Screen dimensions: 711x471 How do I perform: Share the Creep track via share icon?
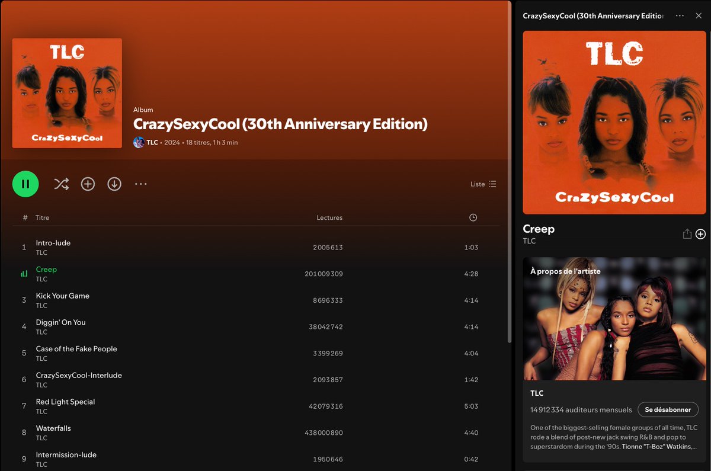pos(687,234)
